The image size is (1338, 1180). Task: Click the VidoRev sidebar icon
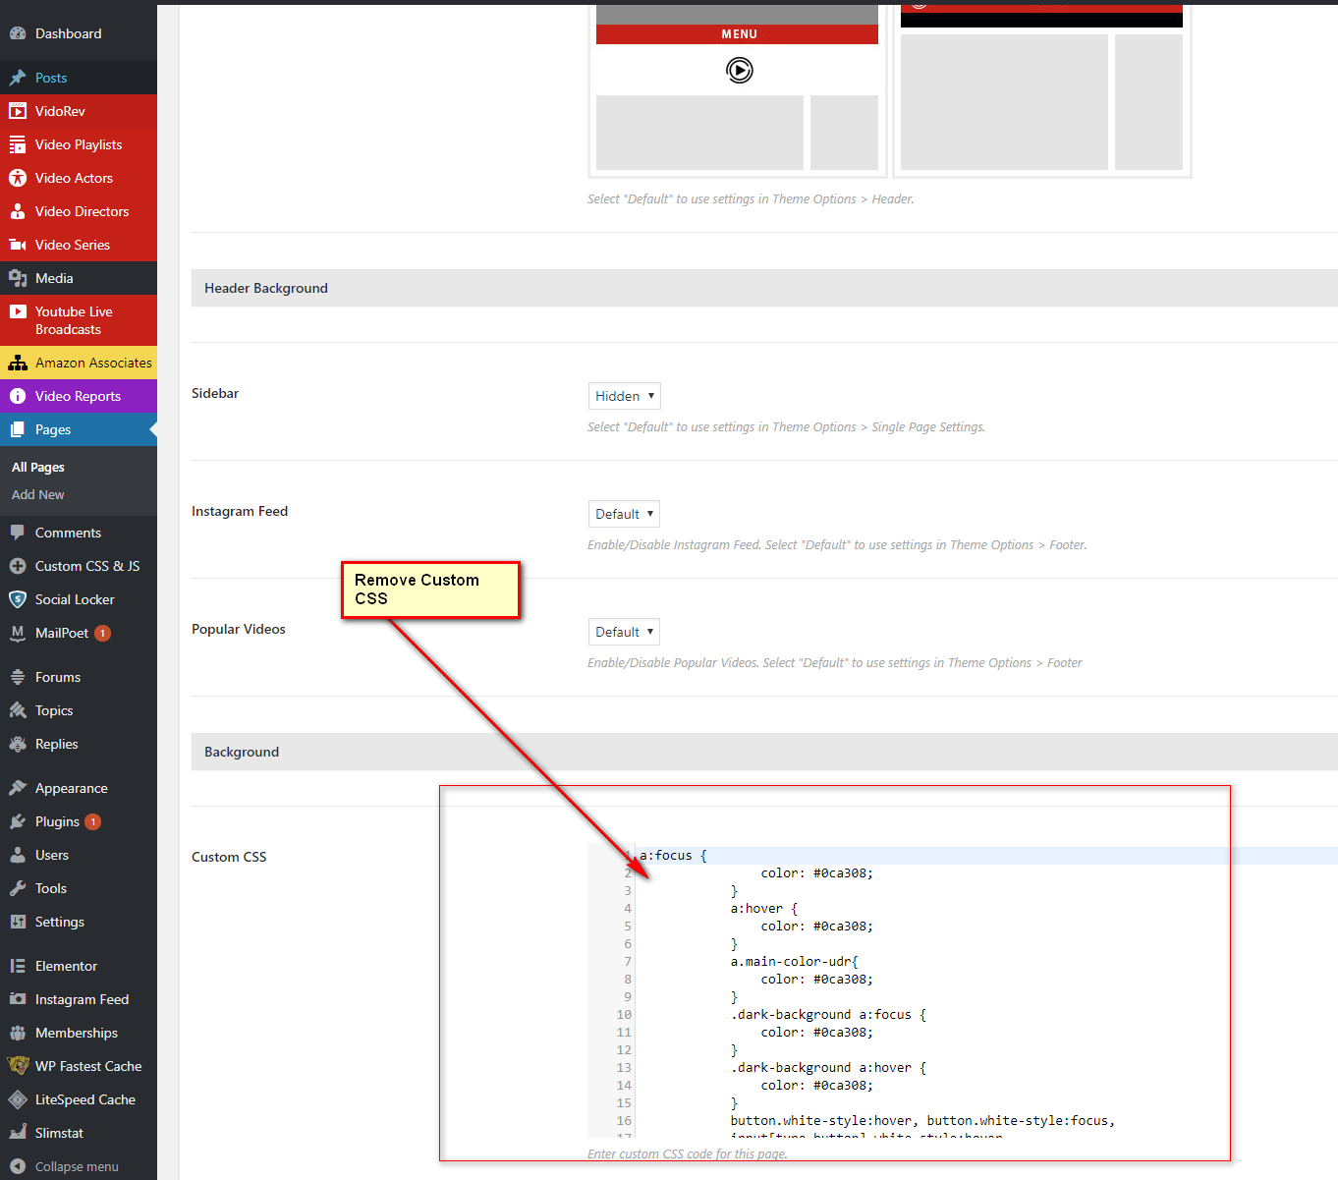pyautogui.click(x=18, y=111)
